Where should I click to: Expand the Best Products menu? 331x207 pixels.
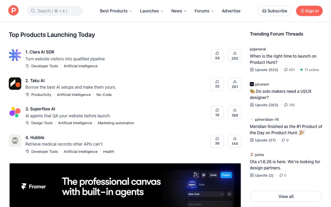(116, 11)
